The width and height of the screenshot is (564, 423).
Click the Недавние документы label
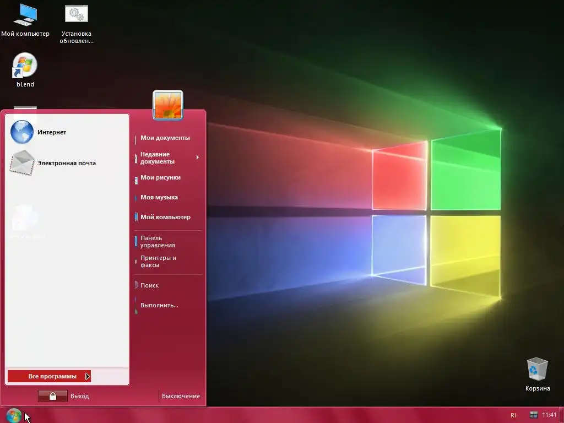pos(157,158)
